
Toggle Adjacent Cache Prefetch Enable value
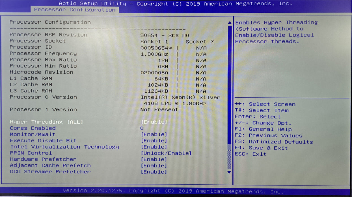click(154, 166)
